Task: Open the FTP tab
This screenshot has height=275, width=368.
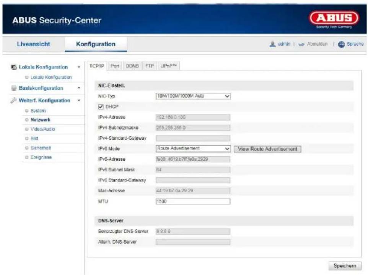Action: pos(150,66)
